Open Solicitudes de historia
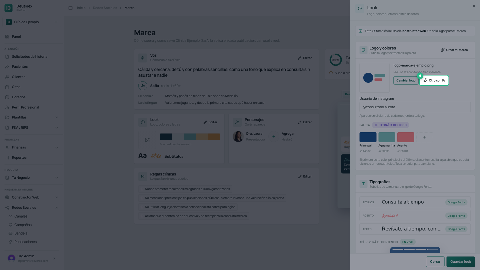This screenshot has height=270, width=480. click(32, 56)
